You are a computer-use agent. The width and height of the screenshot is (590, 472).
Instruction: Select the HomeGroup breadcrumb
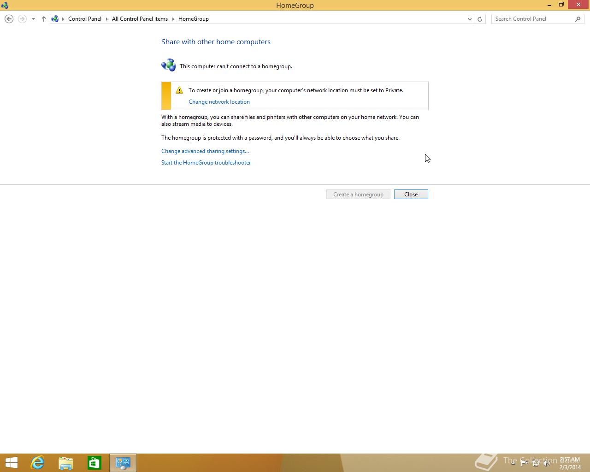[194, 19]
